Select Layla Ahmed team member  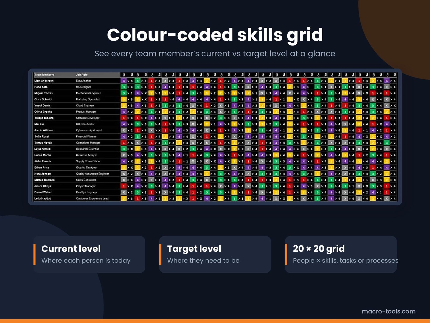42,149
